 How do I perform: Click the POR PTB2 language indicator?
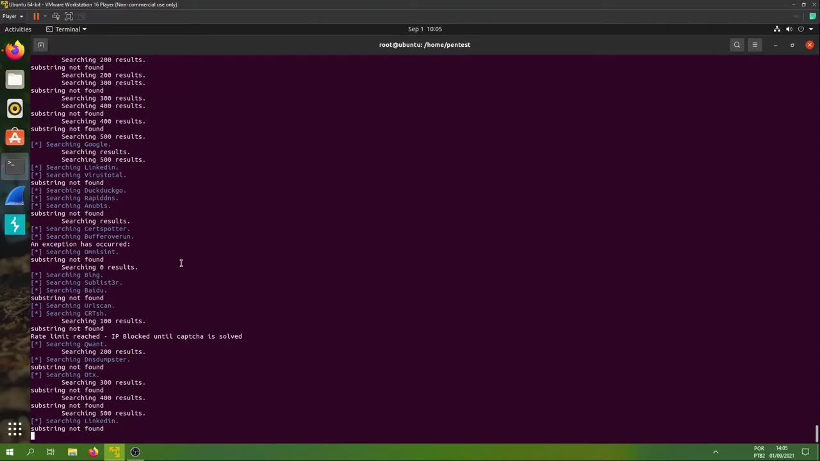click(759, 452)
